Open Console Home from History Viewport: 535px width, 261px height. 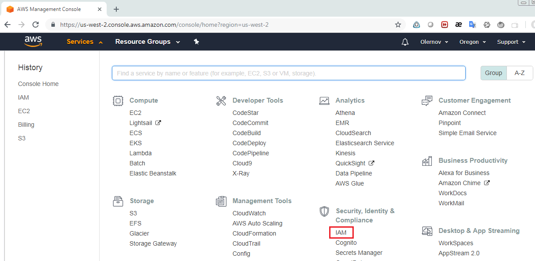tap(38, 84)
